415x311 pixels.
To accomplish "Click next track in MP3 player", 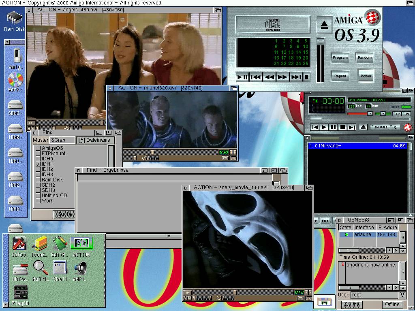I will click(x=352, y=127).
